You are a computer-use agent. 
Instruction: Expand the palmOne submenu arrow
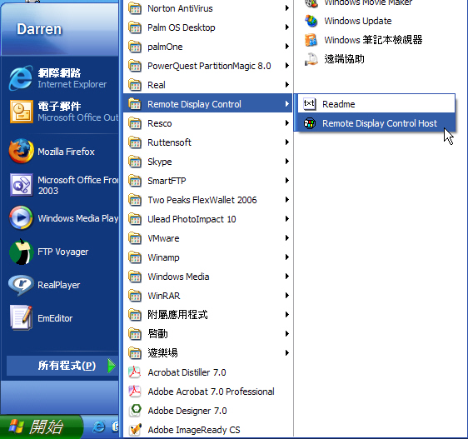coord(286,47)
